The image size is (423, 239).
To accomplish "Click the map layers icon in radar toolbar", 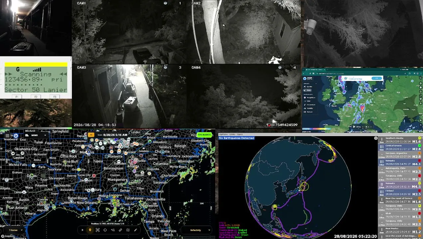I will (x=128, y=230).
